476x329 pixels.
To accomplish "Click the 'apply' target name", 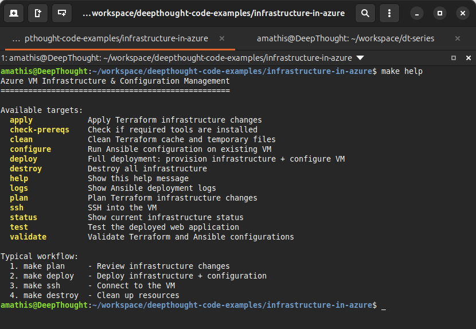I will 21,120.
